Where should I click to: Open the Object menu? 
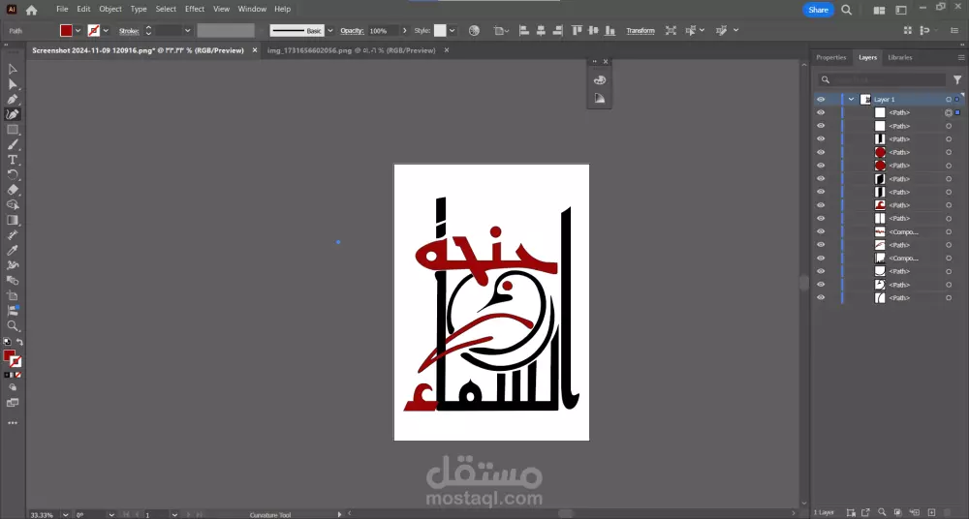(x=110, y=10)
